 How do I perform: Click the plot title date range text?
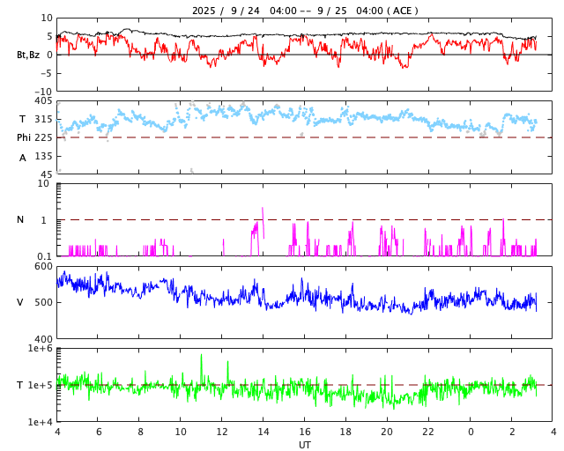(305, 11)
